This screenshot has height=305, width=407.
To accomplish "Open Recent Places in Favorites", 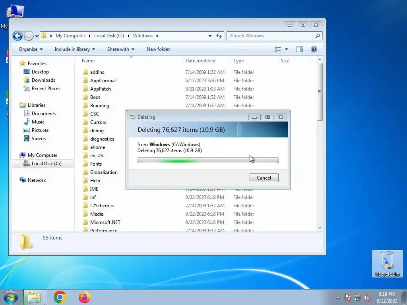I will [46, 89].
